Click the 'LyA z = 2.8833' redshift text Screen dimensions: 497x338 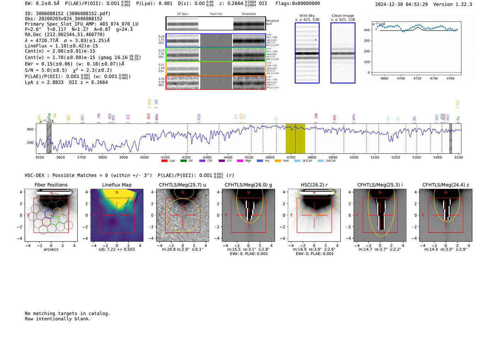(44, 82)
